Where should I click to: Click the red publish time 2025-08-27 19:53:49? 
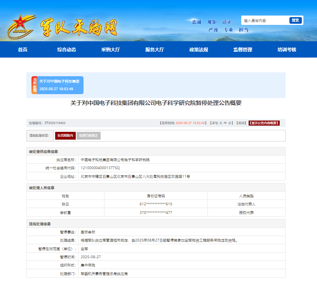coord(190,123)
